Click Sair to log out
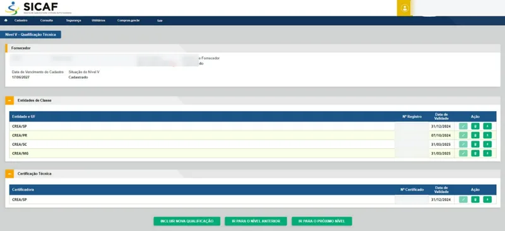505x231 pixels. 160,21
